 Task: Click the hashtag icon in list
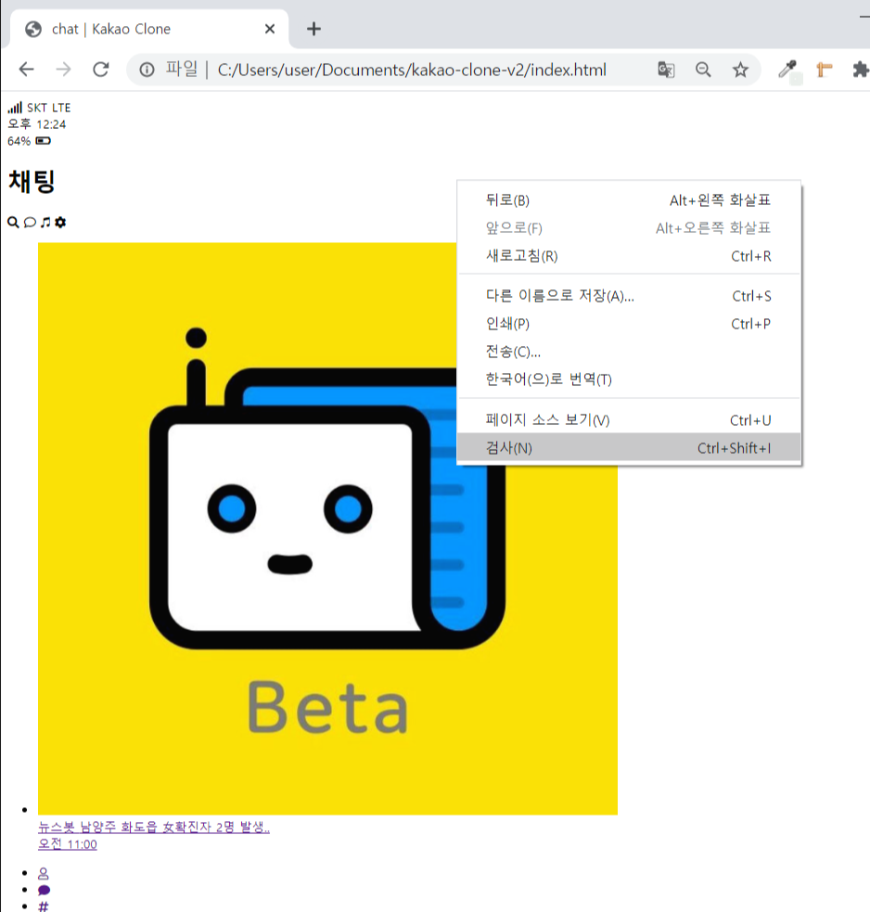(44, 906)
